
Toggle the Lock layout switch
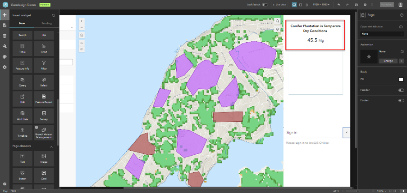265,4
